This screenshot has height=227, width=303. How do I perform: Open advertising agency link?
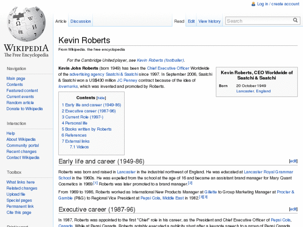[87, 75]
